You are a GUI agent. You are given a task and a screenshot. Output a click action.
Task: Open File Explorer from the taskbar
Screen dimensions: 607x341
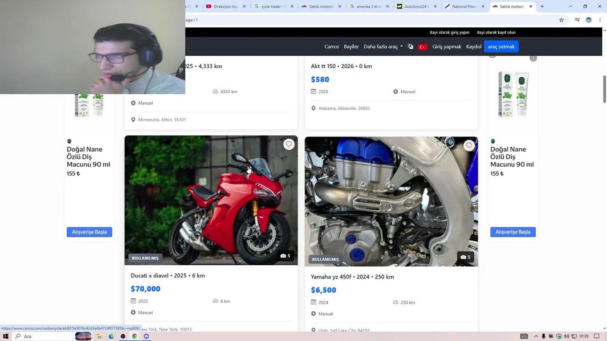point(100,336)
